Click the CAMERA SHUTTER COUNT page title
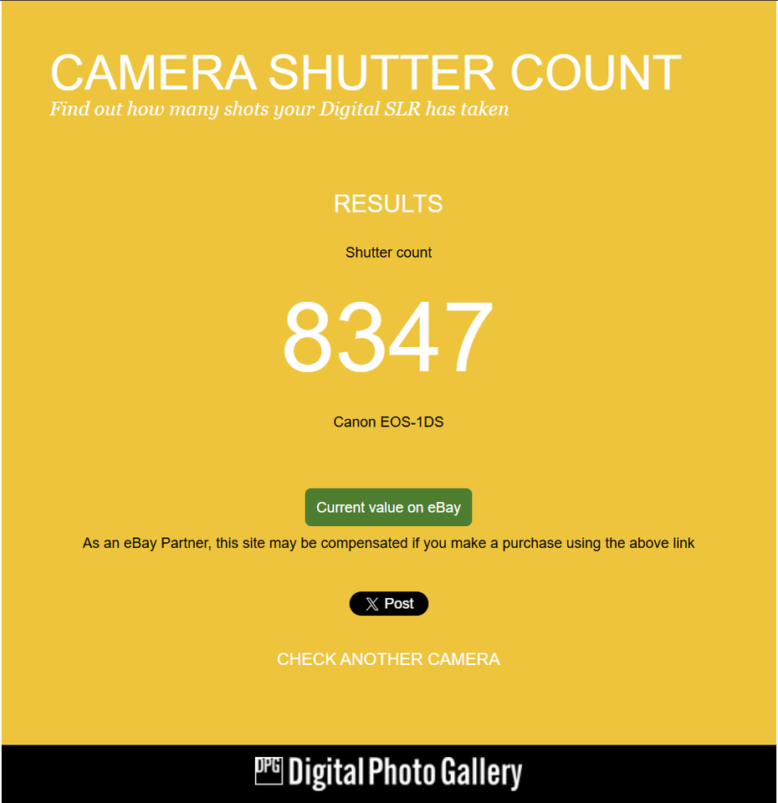Viewport: 778px width, 803px height. pos(366,73)
